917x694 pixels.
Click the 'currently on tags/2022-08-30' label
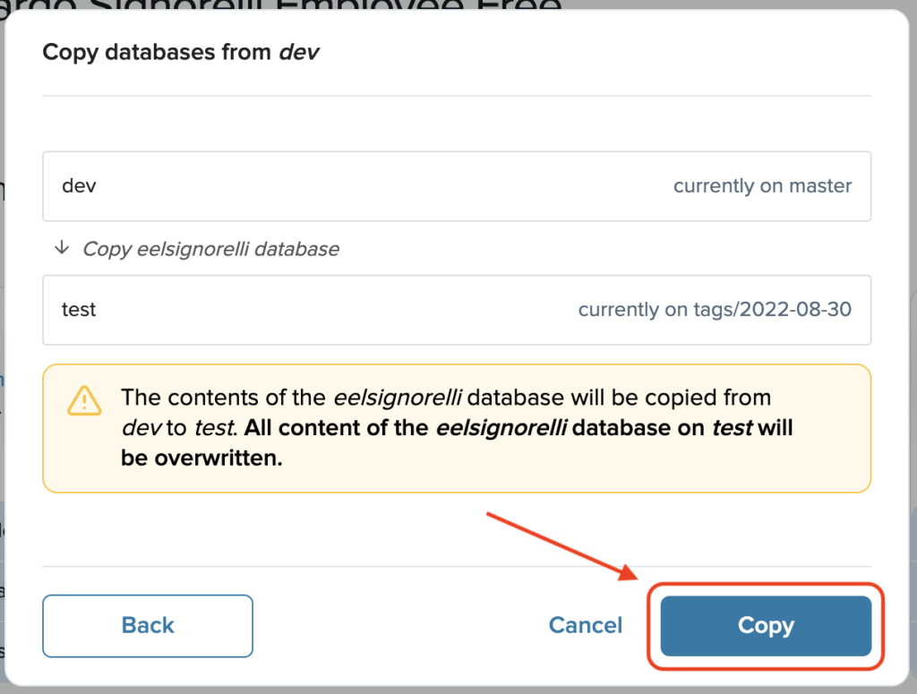click(715, 309)
